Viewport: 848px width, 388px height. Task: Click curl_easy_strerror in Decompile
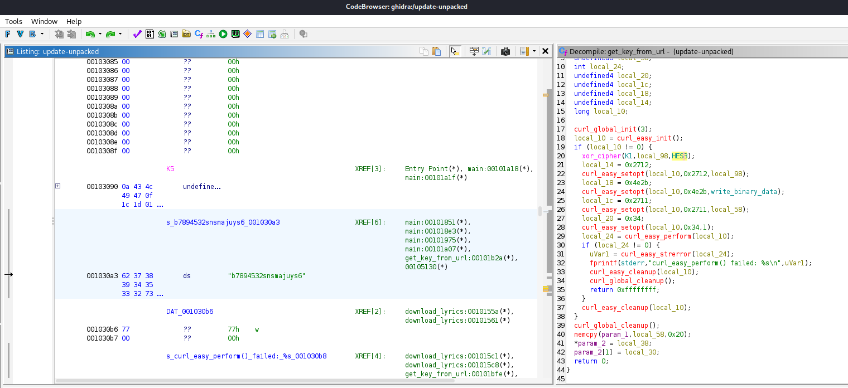[x=657, y=254]
